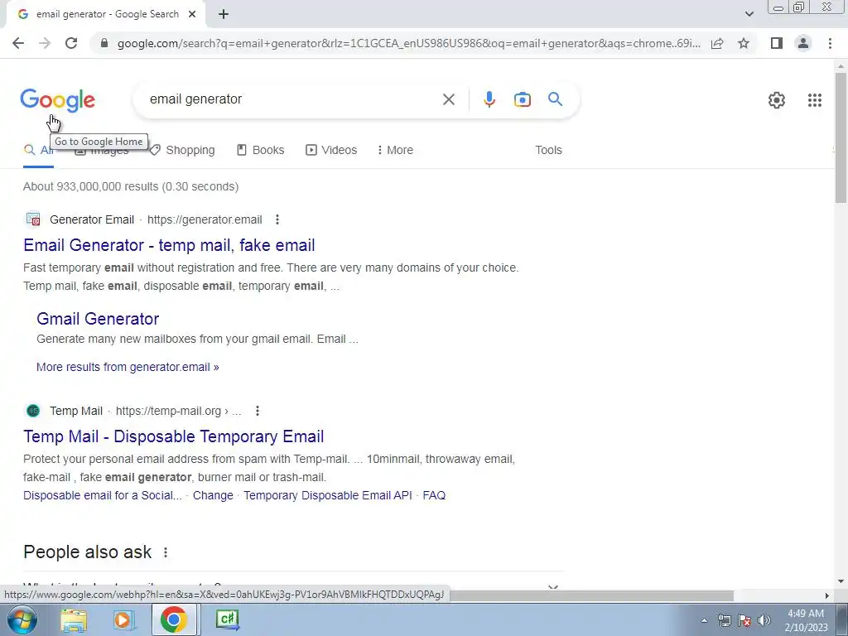Open the Change sitelink

(213, 495)
